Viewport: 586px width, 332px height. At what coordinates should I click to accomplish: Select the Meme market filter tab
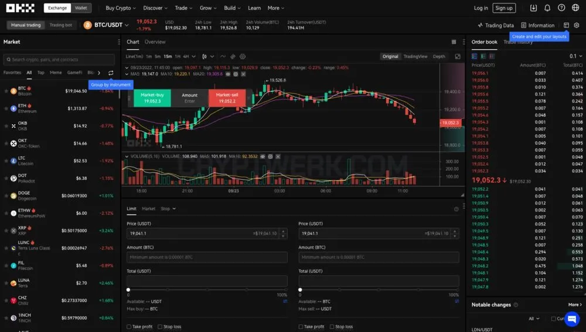click(56, 73)
